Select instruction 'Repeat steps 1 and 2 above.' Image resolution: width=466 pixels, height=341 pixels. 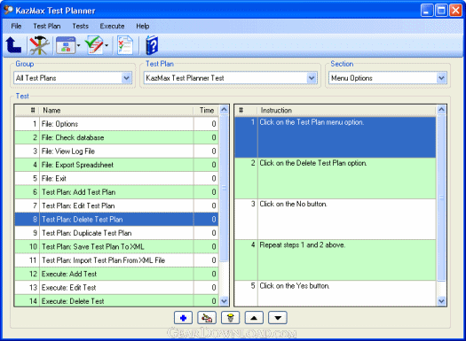pos(336,260)
